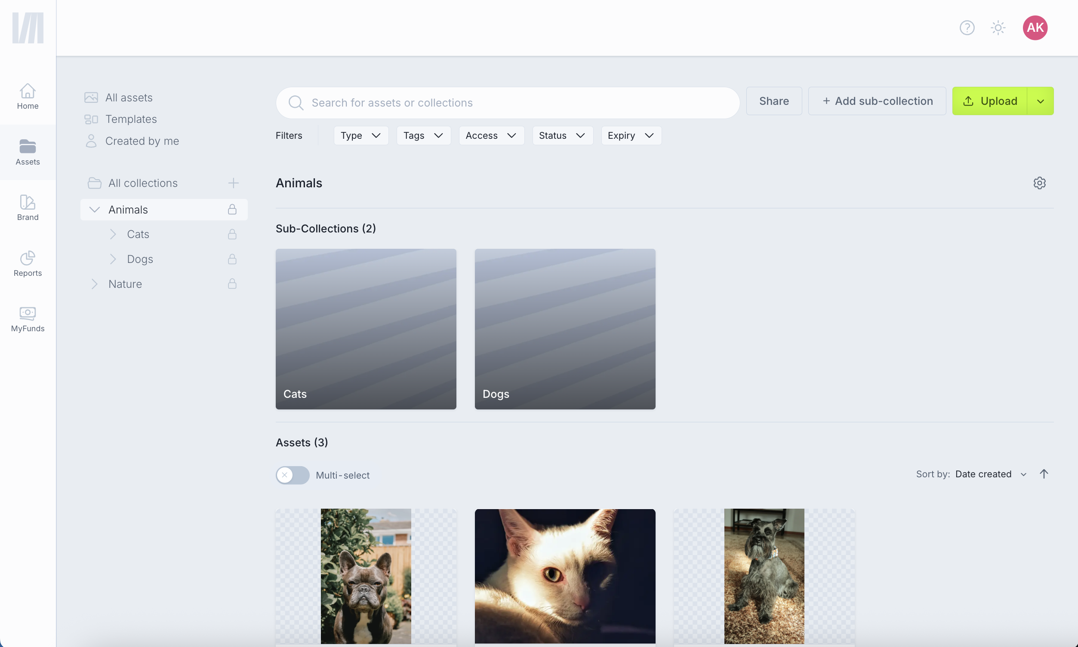The width and height of the screenshot is (1078, 647).
Task: Open the Cats sub-collection thumbnail
Action: 366,329
